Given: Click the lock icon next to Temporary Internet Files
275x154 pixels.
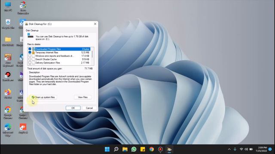Looking at the screenshot, I should (x=33, y=52).
